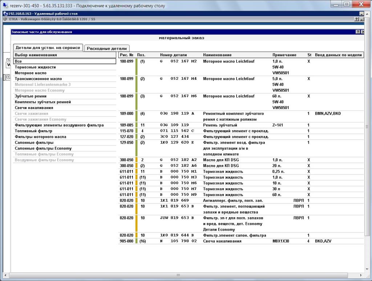Select 'Свечи накаливания' category

65,108
